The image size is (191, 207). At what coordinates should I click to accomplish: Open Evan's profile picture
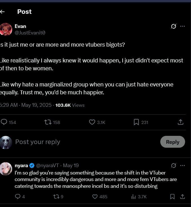6,29
